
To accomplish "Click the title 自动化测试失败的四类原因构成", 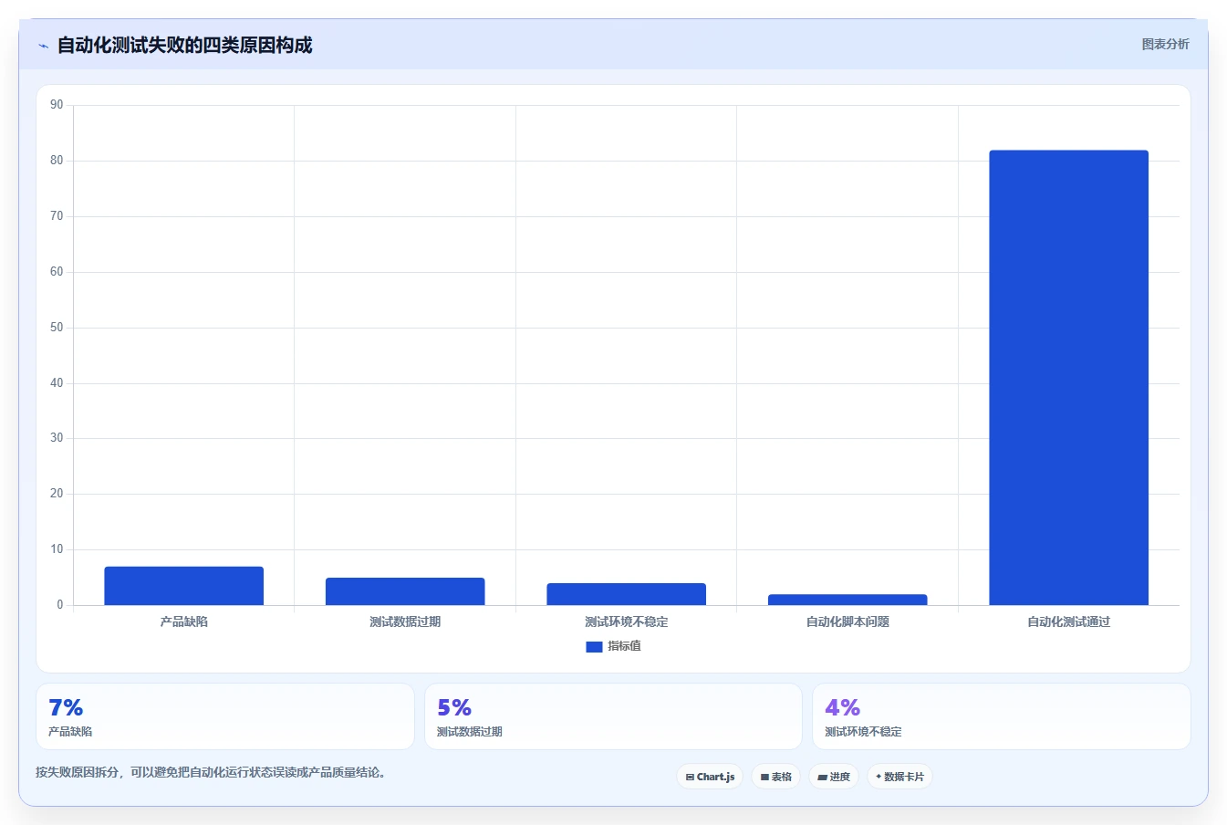I will click(x=184, y=45).
